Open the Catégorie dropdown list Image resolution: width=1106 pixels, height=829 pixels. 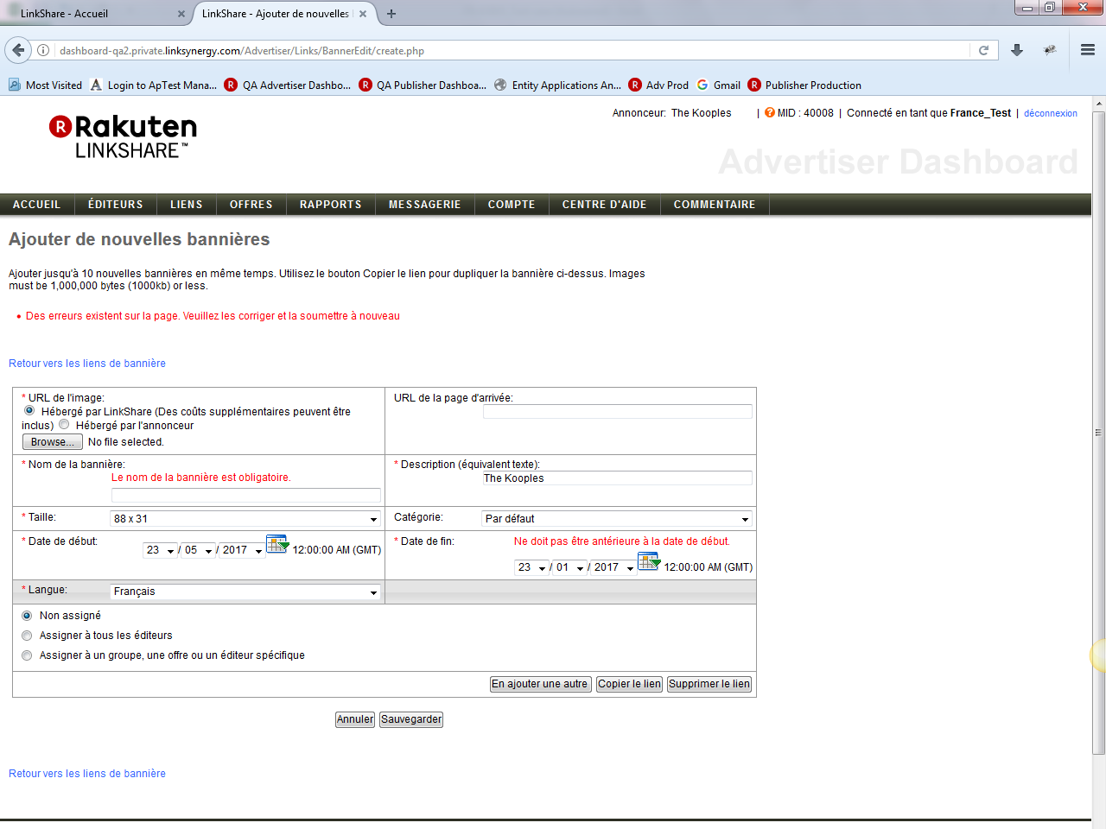point(616,519)
